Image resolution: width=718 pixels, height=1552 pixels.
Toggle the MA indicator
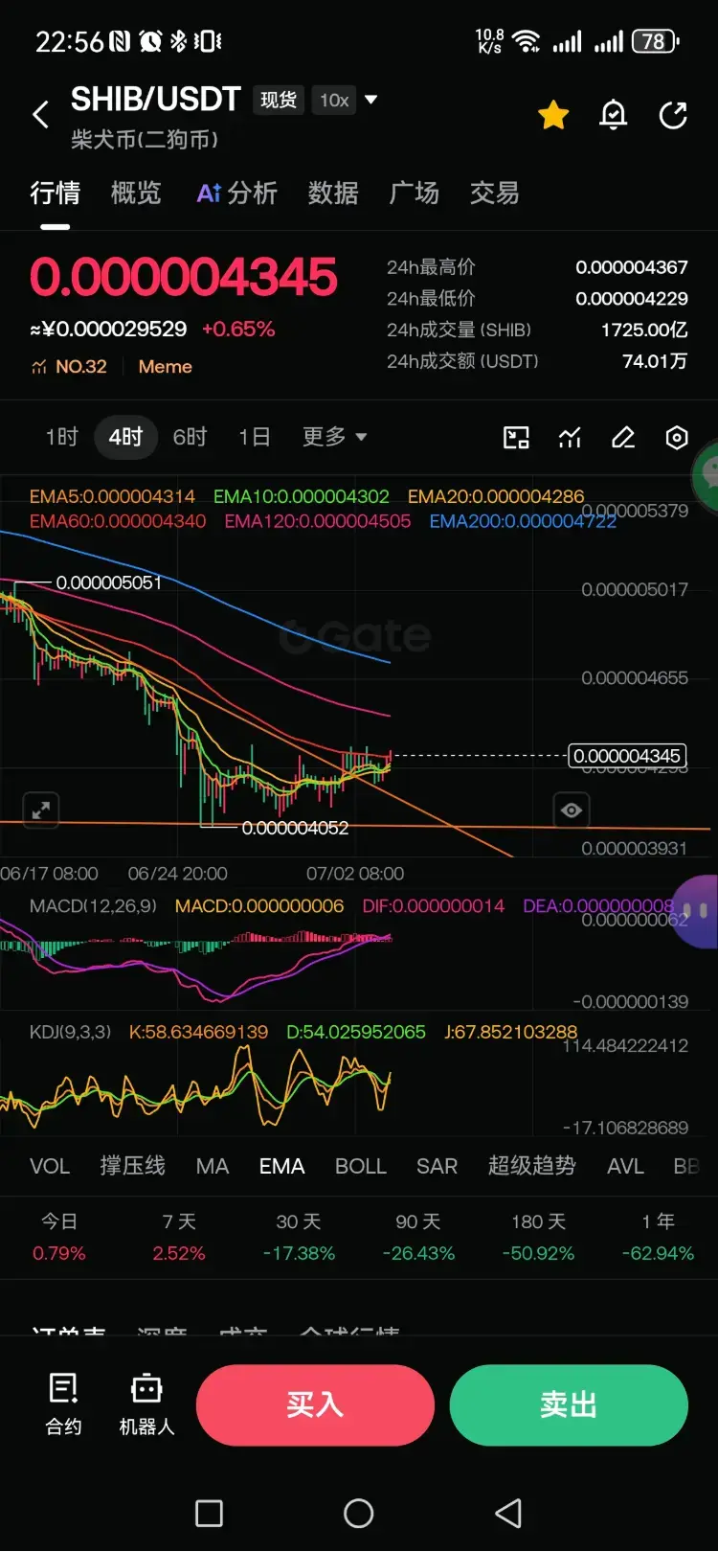(213, 1166)
